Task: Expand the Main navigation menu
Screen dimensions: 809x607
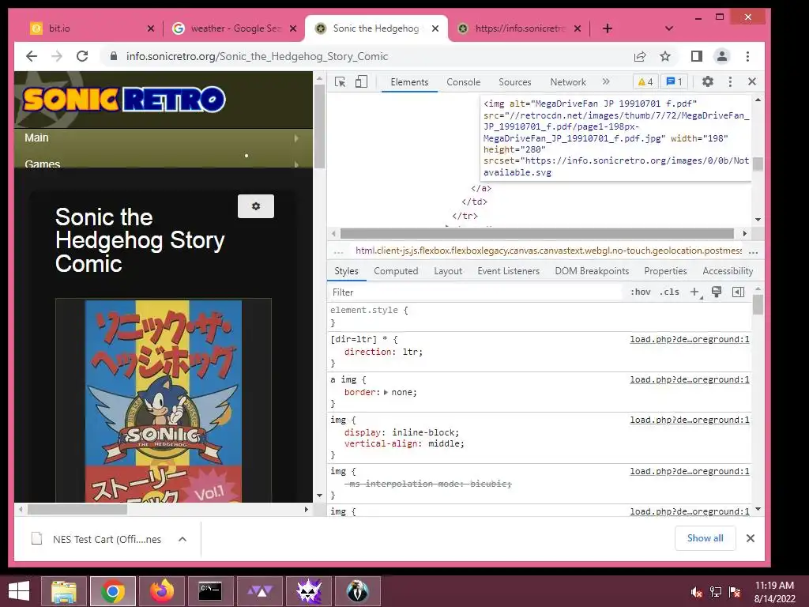Action: (163, 138)
